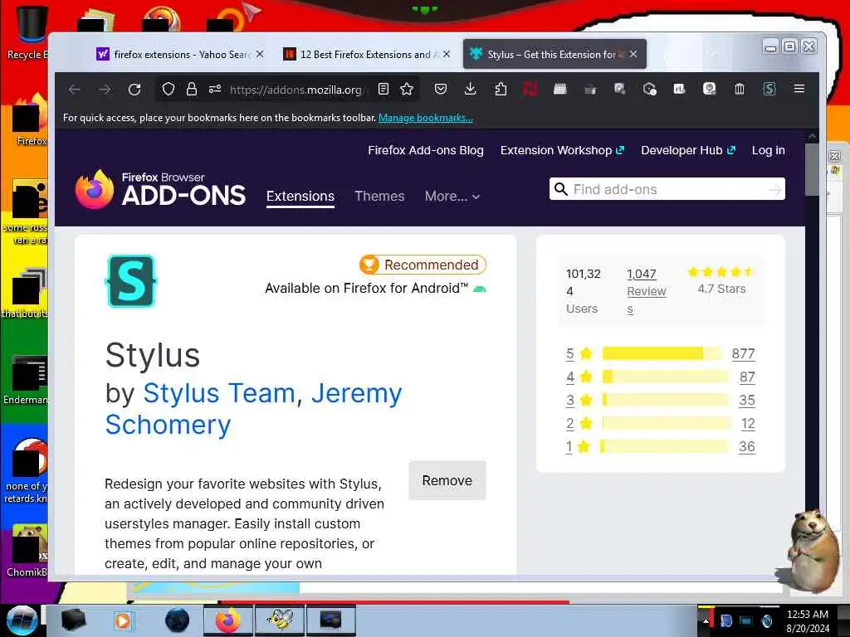The width and height of the screenshot is (850, 637).
Task: Open site security padlock info
Action: [x=192, y=89]
